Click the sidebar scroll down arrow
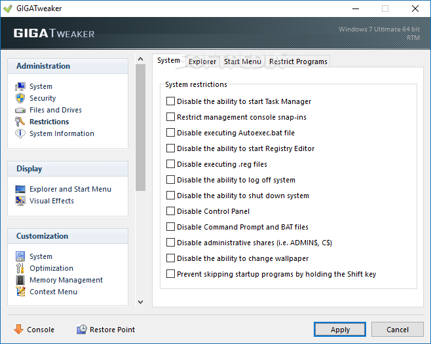431x344 pixels. point(140,302)
